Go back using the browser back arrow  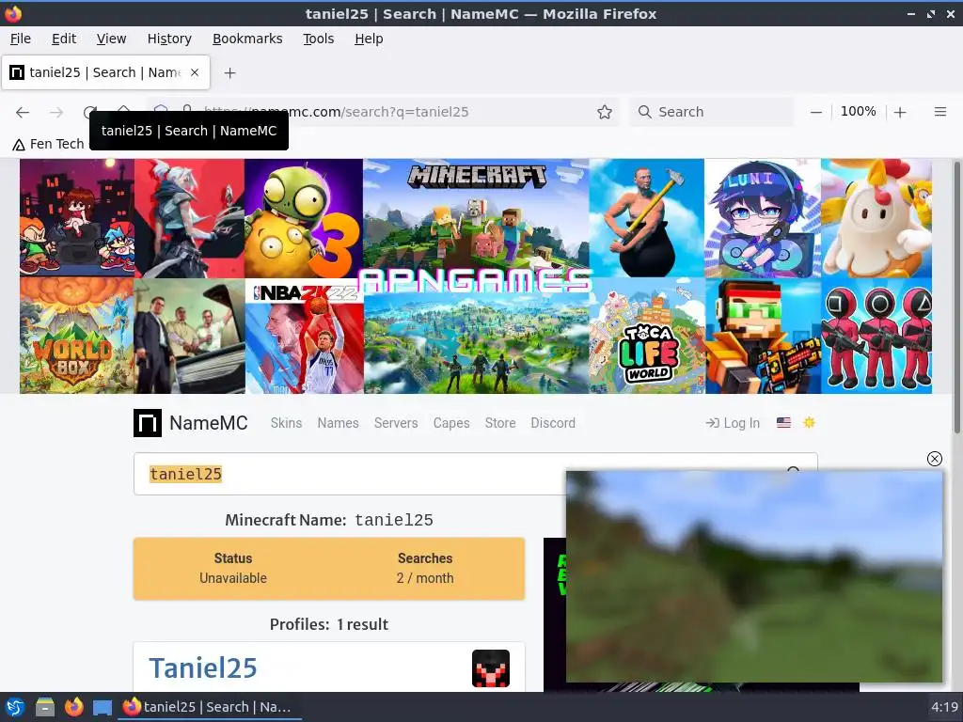tap(23, 112)
